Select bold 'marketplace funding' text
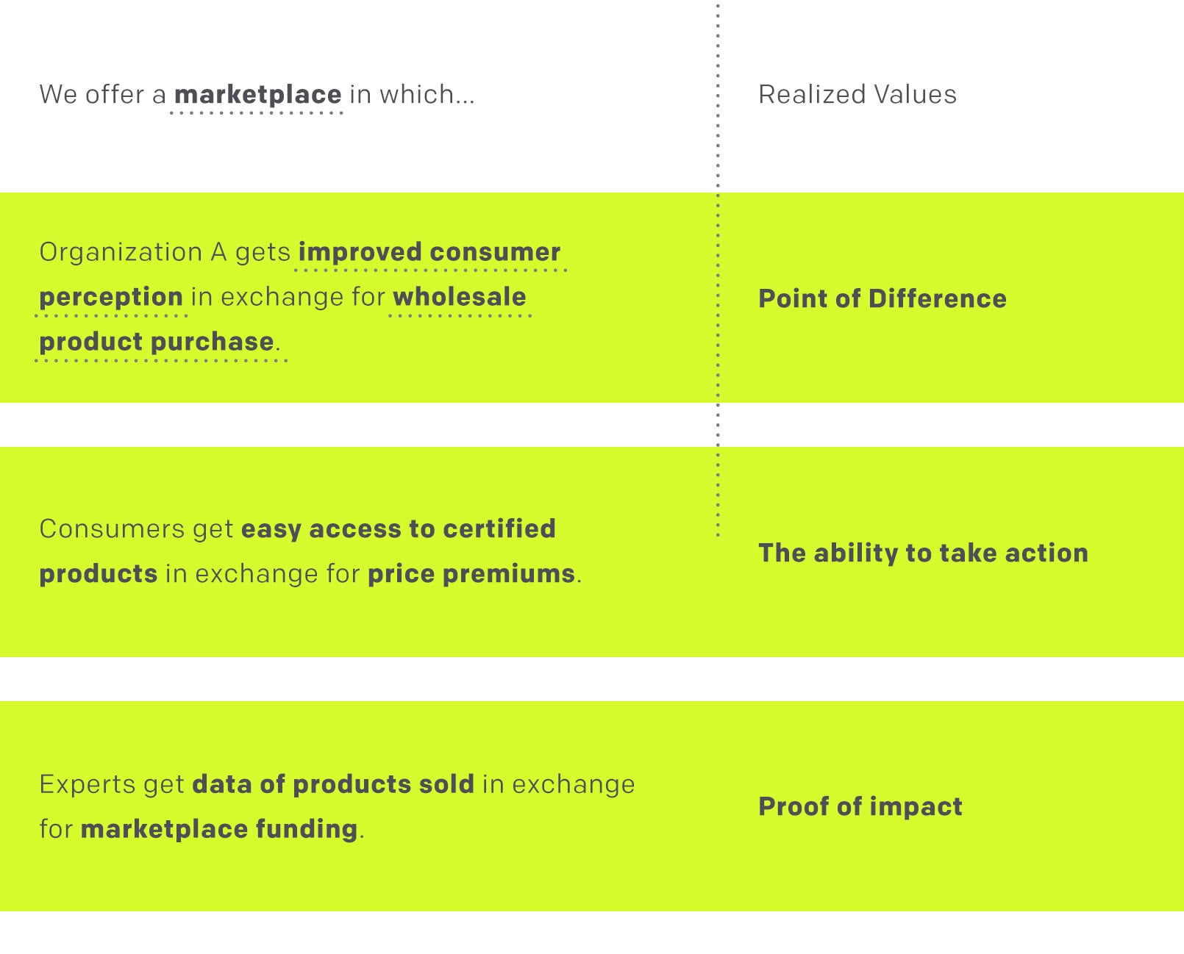The image size is (1184, 954). (x=219, y=829)
